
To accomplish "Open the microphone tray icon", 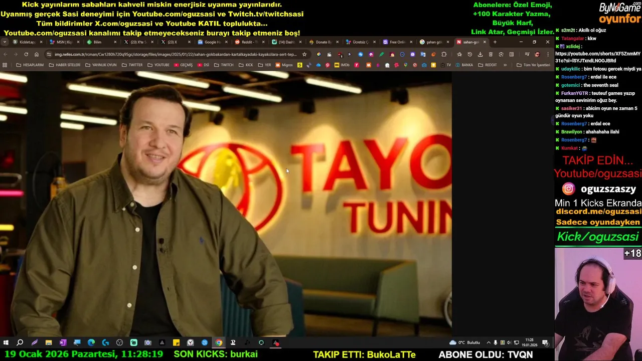I will (496, 343).
